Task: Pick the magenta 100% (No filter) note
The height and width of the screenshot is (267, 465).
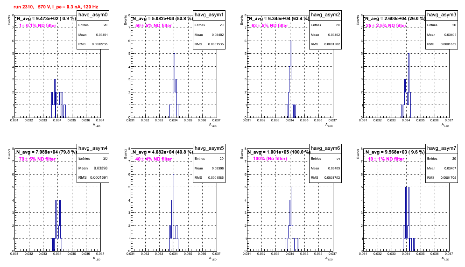Action: point(270,159)
